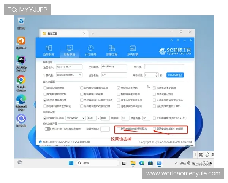Open Task View on the taskbar
The image size is (228, 183).
point(124,163)
